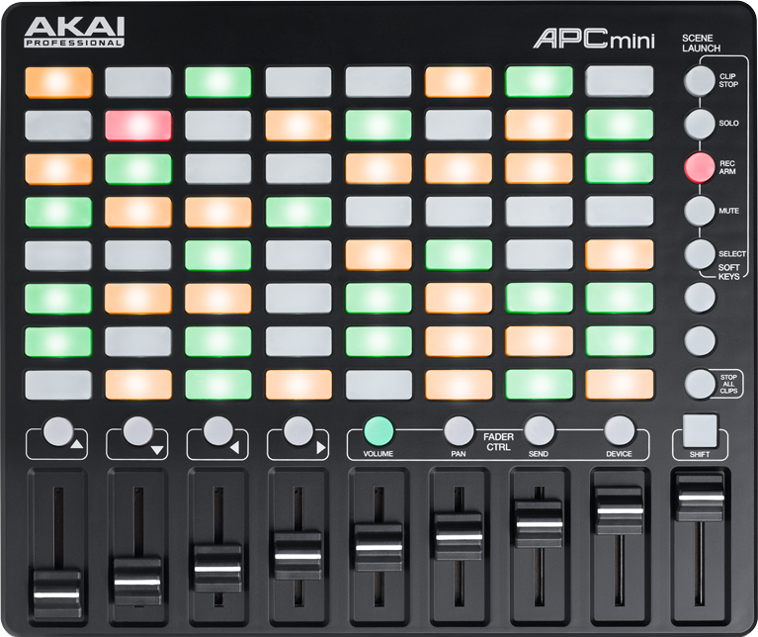The height and width of the screenshot is (637, 758).
Task: Trigger the gray pad left of the red pad
Action: [x=58, y=126]
